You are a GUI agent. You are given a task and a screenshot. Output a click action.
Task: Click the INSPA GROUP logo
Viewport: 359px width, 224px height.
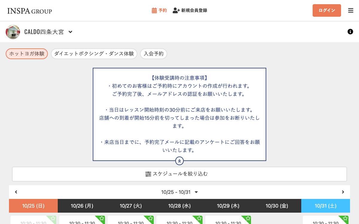pos(30,11)
